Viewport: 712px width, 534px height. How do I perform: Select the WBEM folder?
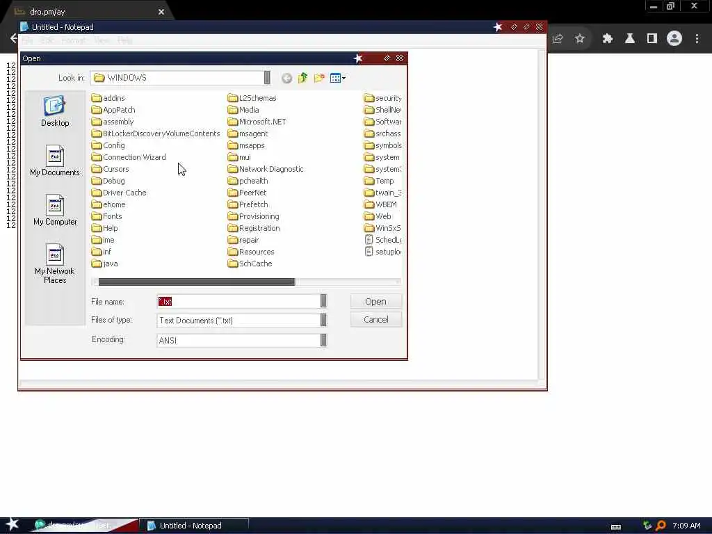point(380,204)
